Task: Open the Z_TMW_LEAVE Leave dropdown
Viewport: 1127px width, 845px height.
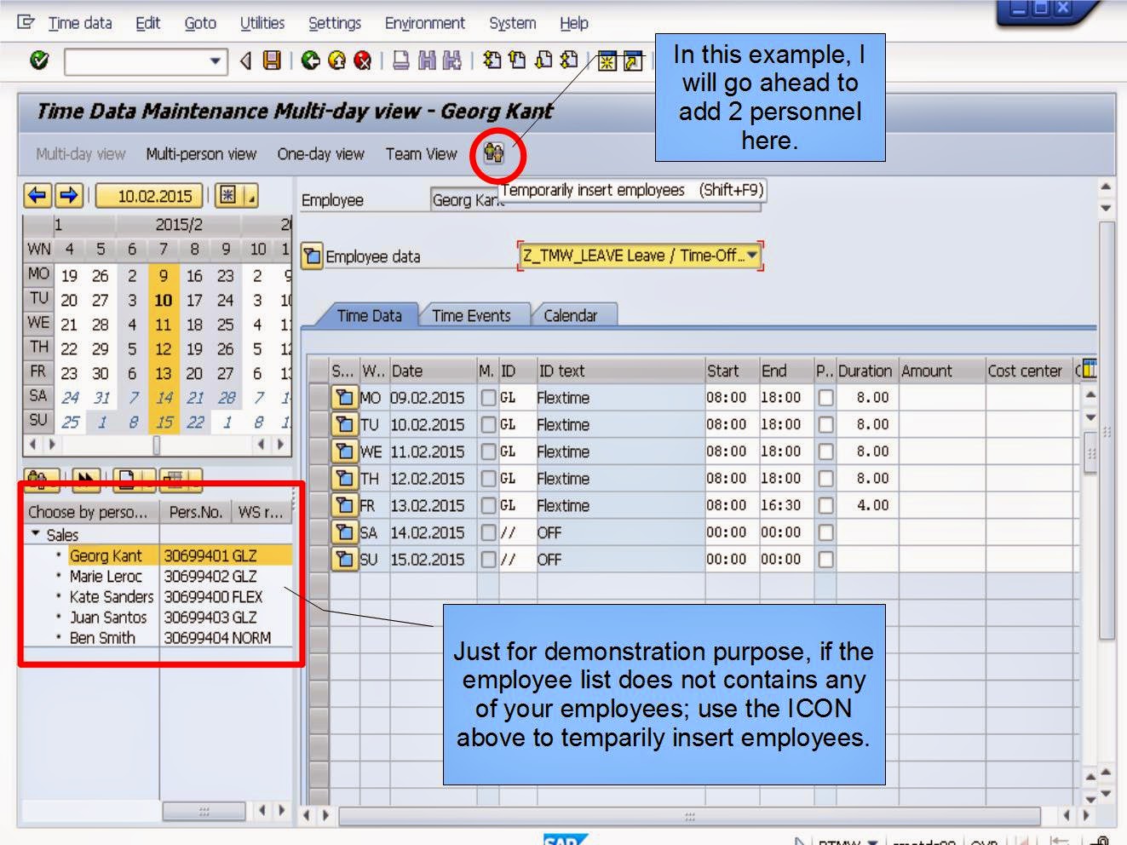Action: (753, 256)
